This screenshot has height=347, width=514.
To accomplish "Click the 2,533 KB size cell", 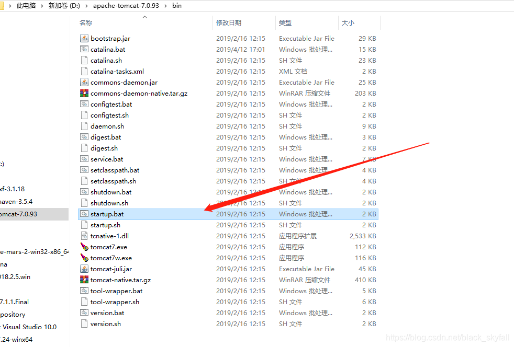I will 363,236.
